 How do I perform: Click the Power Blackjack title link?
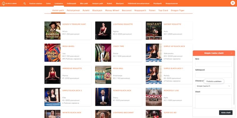[x=122, y=91]
